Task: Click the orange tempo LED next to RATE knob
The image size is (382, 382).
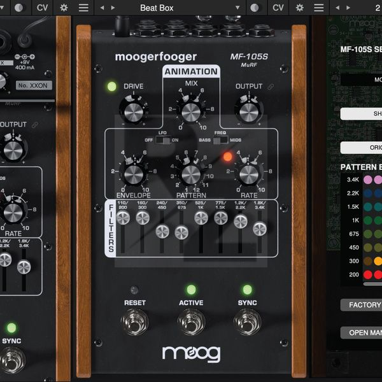Action: (228, 157)
